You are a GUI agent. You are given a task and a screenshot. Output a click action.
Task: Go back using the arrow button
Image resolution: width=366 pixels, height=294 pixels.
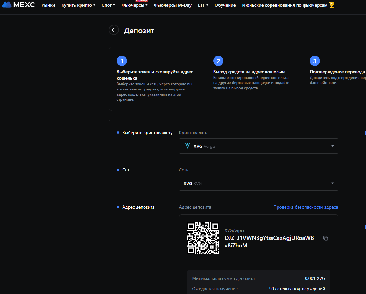click(x=114, y=30)
